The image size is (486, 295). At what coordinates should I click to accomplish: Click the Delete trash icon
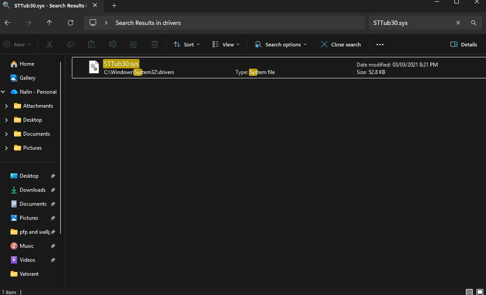point(155,45)
